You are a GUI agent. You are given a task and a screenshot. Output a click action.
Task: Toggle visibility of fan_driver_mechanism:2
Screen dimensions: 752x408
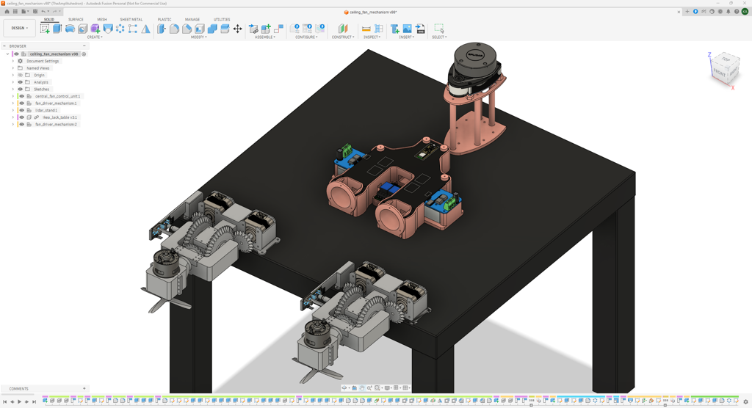pyautogui.click(x=21, y=124)
